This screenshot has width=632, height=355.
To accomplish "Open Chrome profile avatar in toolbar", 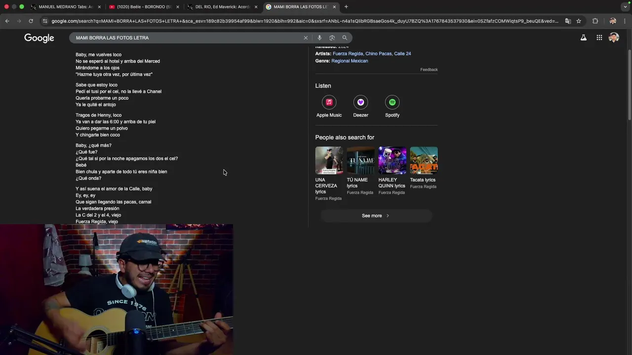I will coord(613,21).
